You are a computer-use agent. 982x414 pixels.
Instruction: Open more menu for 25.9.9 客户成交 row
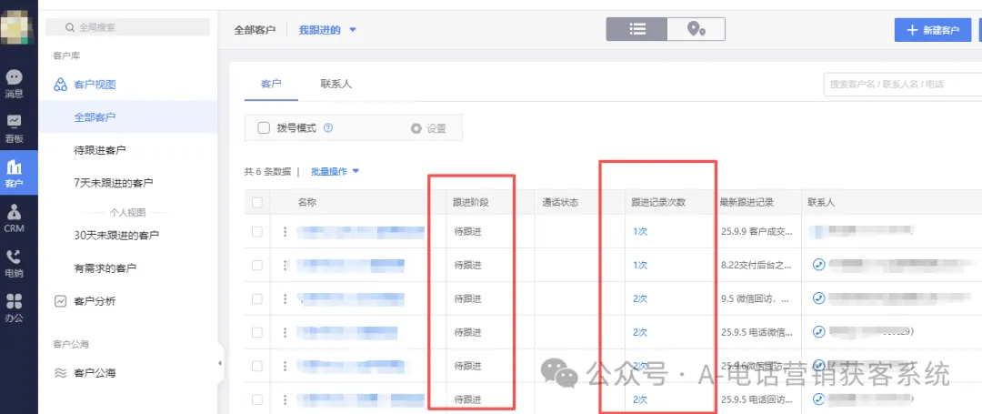(285, 232)
